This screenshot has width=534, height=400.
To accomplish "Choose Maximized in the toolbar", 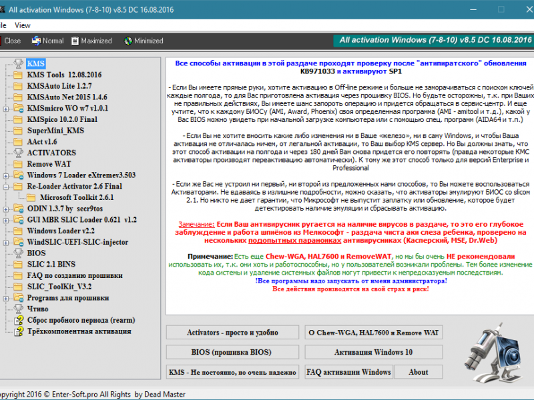I will coord(91,41).
